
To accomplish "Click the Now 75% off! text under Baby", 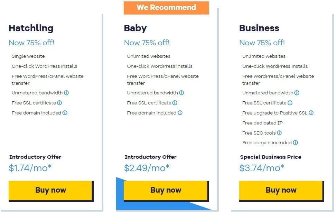I will [147, 43].
